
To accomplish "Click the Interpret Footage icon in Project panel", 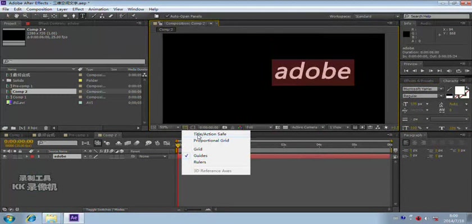I will (5, 128).
